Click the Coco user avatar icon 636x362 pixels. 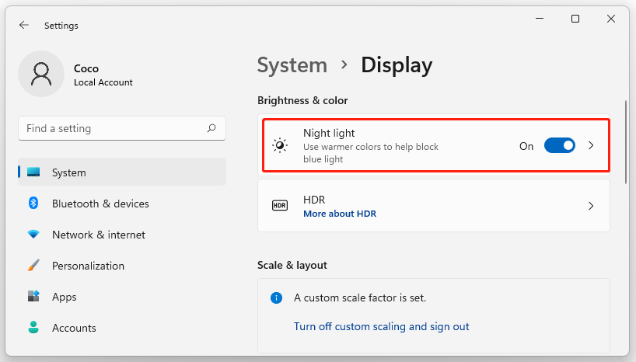pos(41,74)
